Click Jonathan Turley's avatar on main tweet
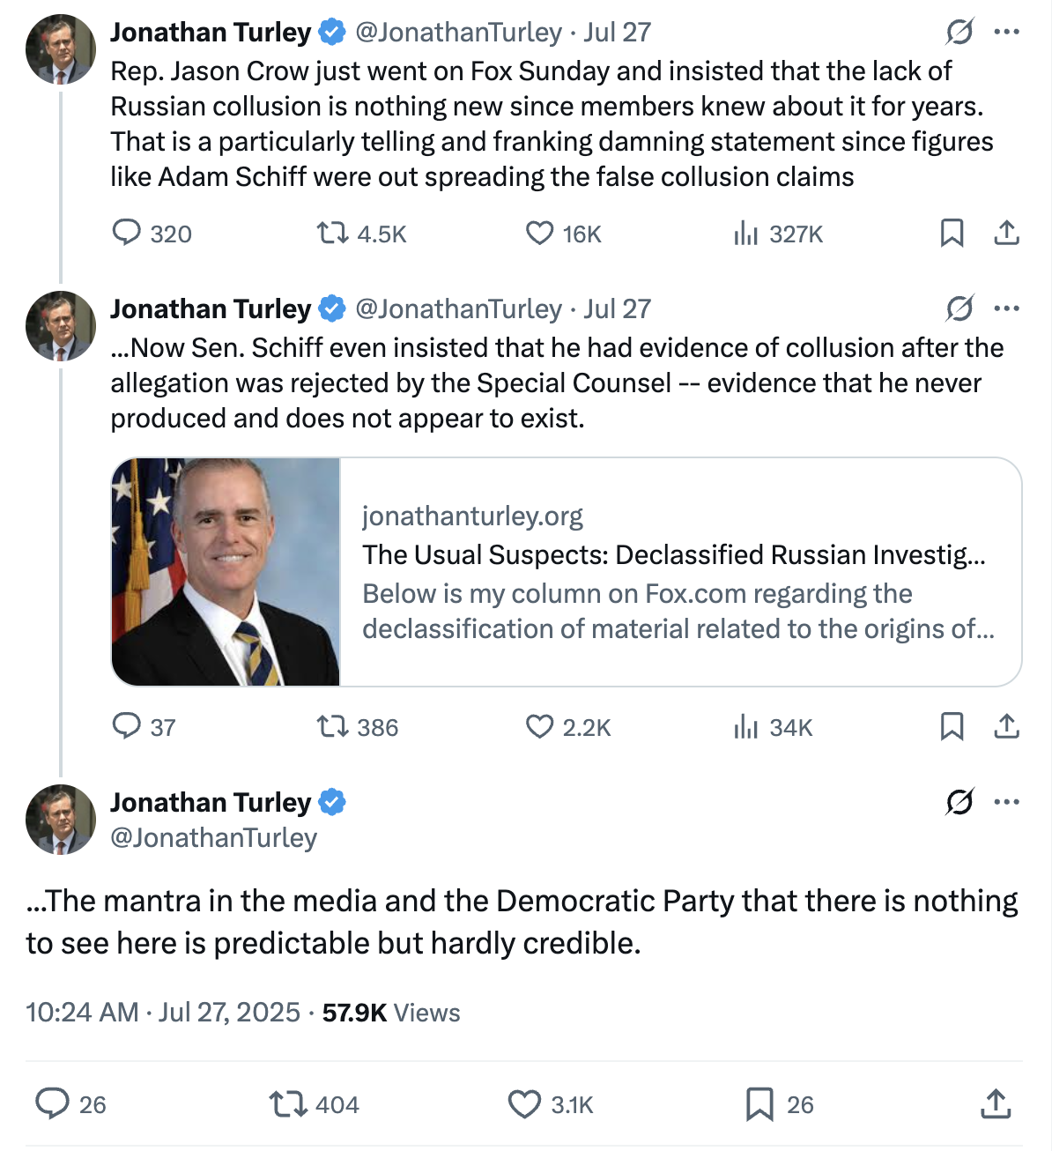This screenshot has height=1151, width=1052. [60, 820]
